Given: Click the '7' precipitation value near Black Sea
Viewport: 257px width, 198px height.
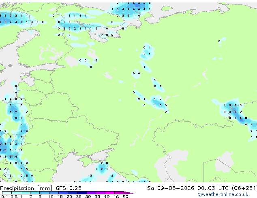Looking at the screenshot, I should (102, 169).
